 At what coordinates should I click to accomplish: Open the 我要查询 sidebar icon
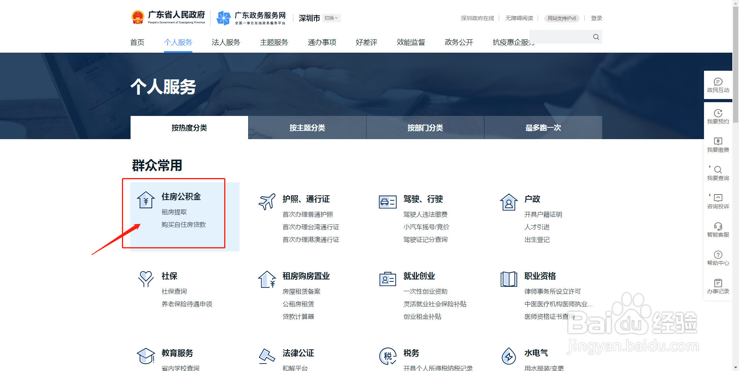718,170
